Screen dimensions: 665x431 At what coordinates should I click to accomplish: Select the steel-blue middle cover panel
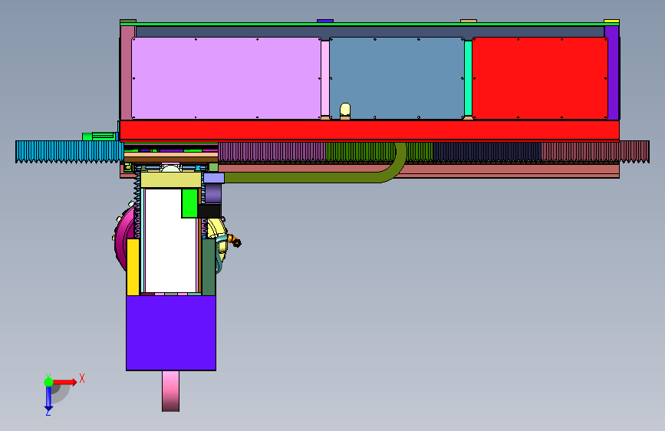tap(397, 78)
